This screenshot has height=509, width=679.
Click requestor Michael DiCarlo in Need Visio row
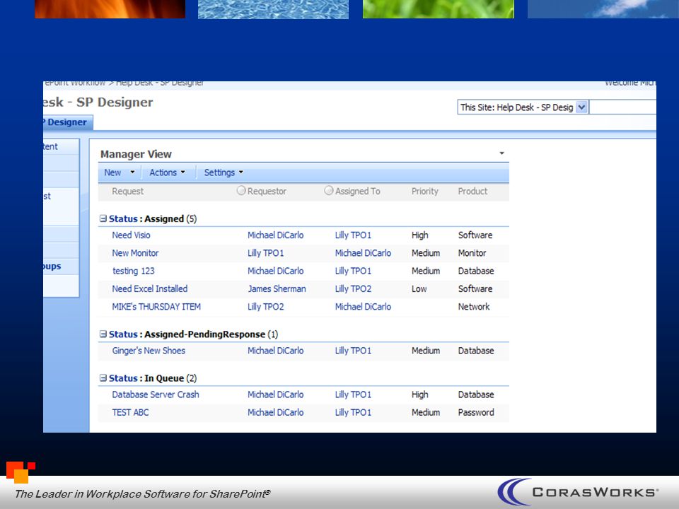tap(275, 235)
